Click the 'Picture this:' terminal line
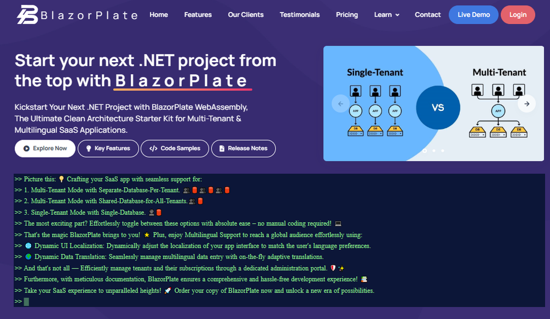The height and width of the screenshot is (319, 550). coord(108,179)
